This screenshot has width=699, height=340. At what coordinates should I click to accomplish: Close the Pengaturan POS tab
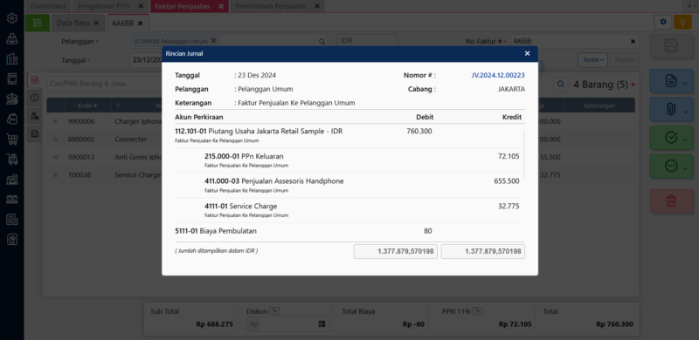[x=141, y=6]
